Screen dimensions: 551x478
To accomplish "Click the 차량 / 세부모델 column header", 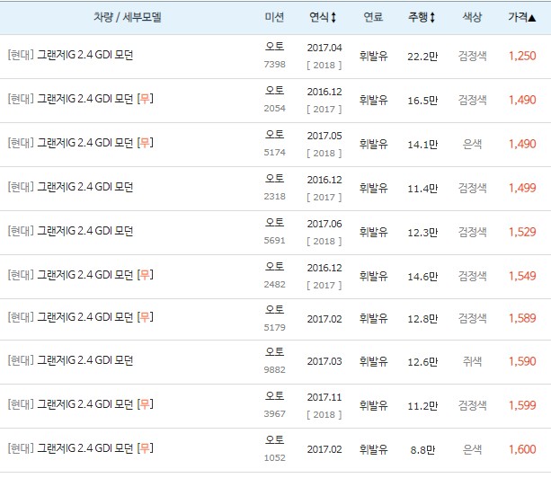I will [x=128, y=17].
